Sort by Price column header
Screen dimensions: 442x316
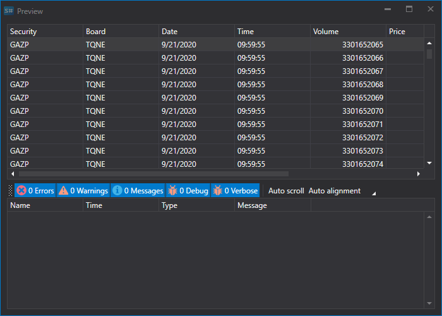[405, 32]
